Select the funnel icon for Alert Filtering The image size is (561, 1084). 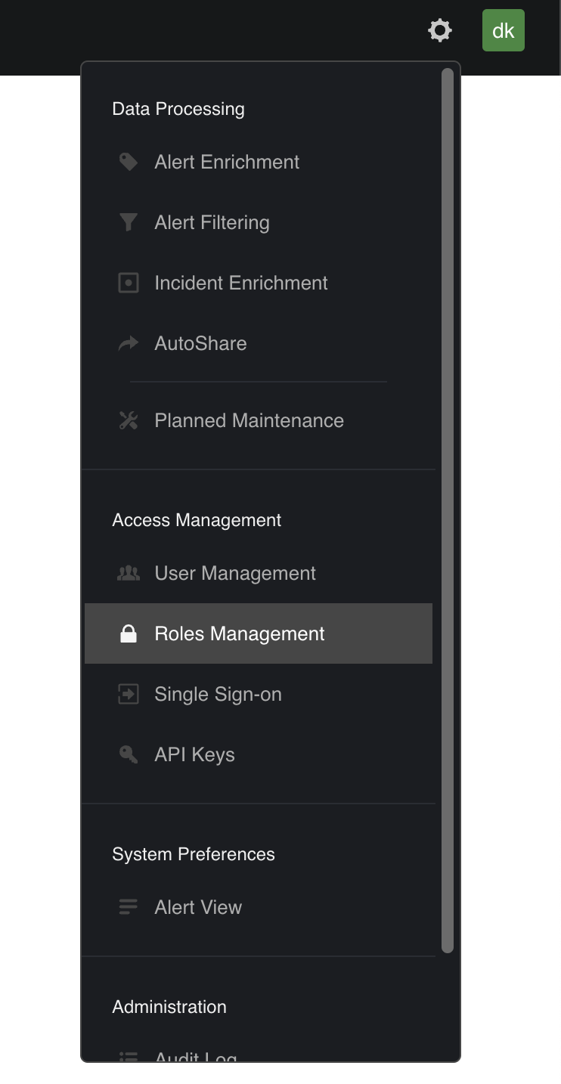pyautogui.click(x=128, y=221)
